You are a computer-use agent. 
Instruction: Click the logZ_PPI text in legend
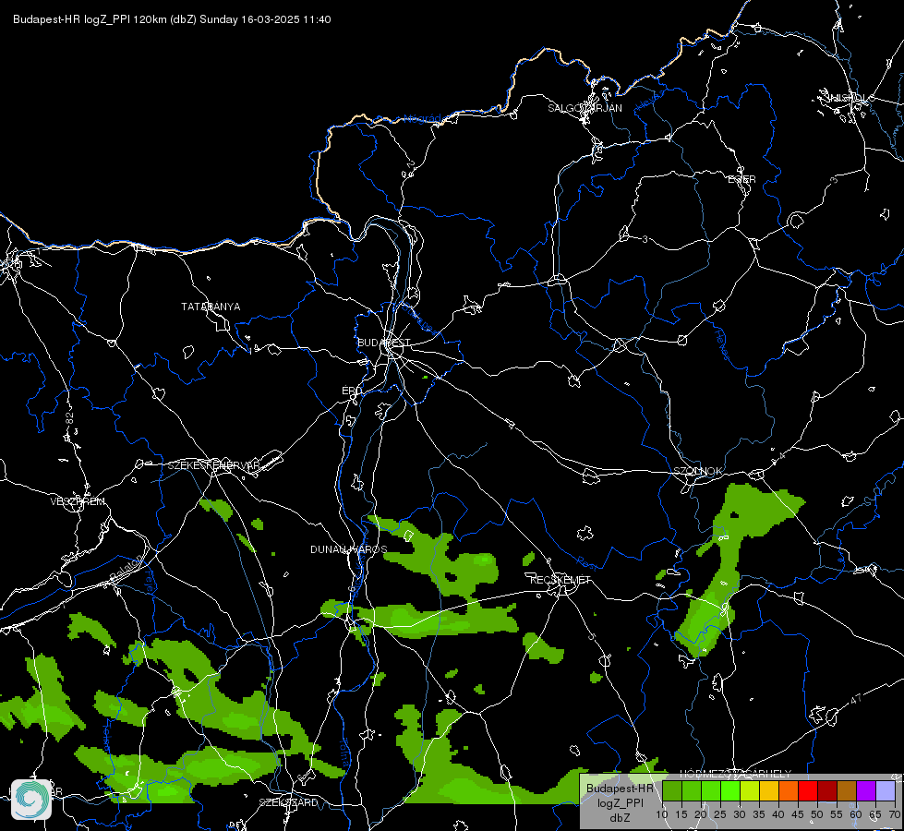(x=620, y=802)
